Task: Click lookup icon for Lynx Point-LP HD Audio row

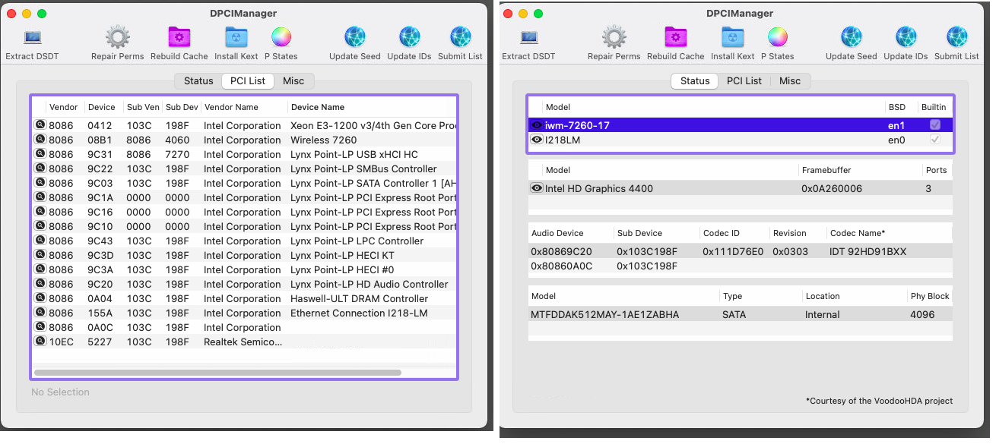Action: tap(40, 284)
